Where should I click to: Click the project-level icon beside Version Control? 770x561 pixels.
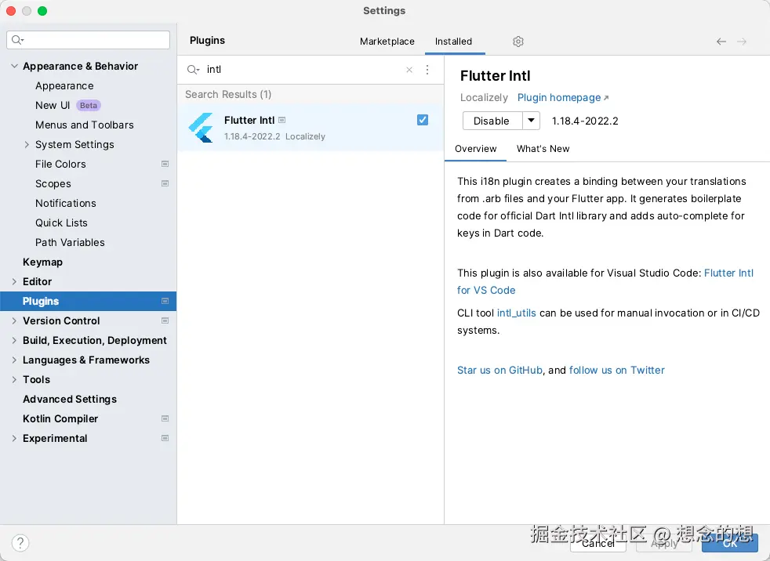click(165, 320)
